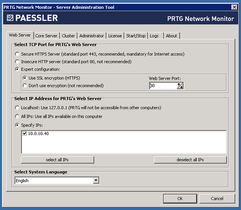
Task: Toggle the 10.0.10.40 IP checkbox
Action: point(24,134)
